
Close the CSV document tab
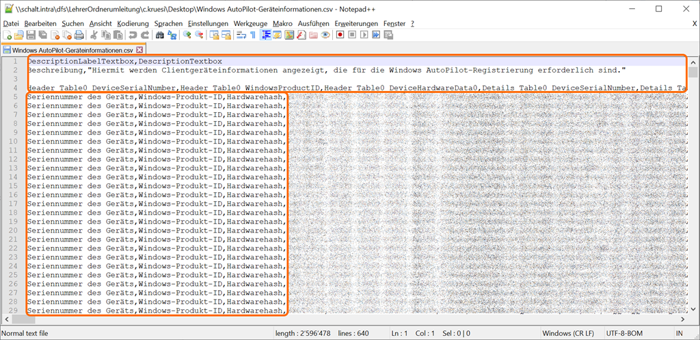pyautogui.click(x=139, y=50)
